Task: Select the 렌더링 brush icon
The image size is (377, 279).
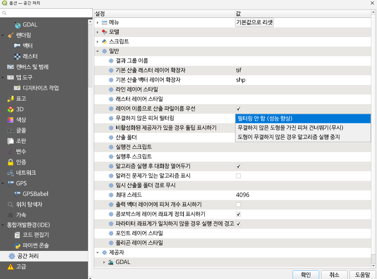Action: [x=11, y=35]
